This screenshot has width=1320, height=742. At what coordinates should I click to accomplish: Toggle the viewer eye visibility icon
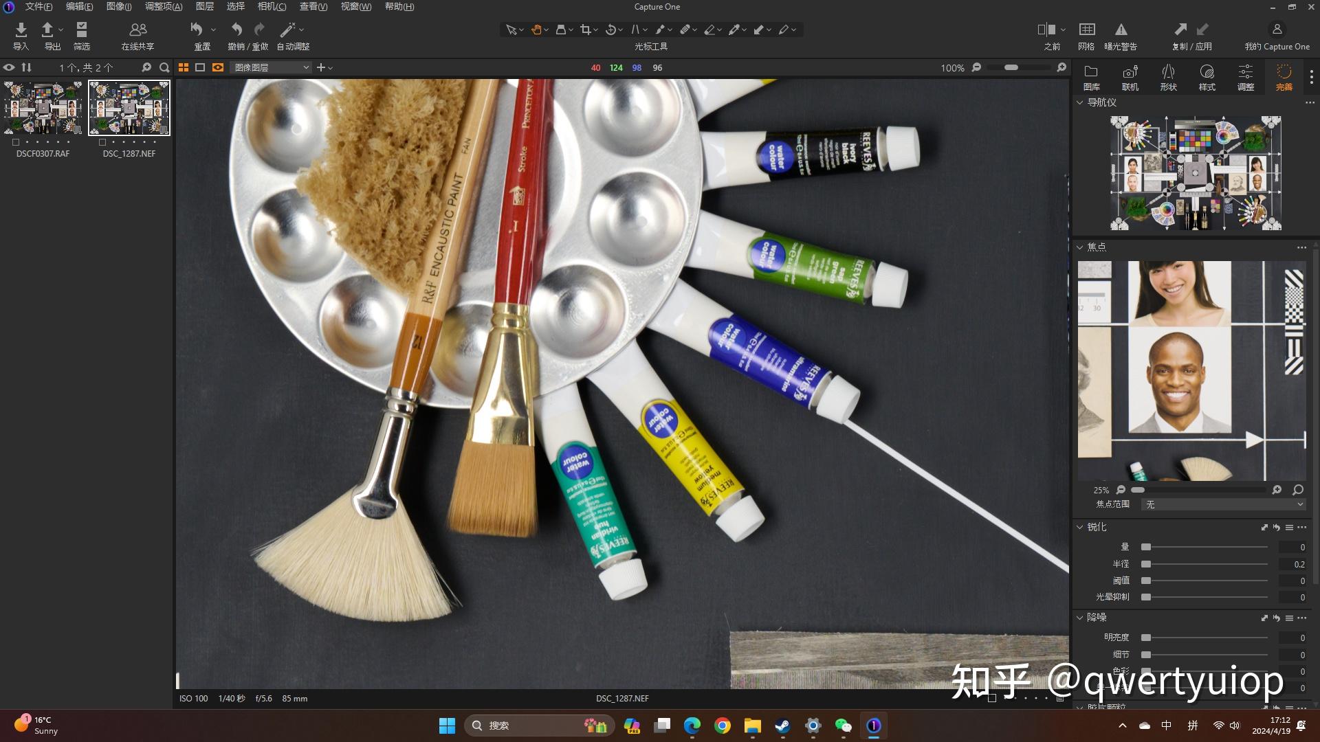(x=9, y=67)
